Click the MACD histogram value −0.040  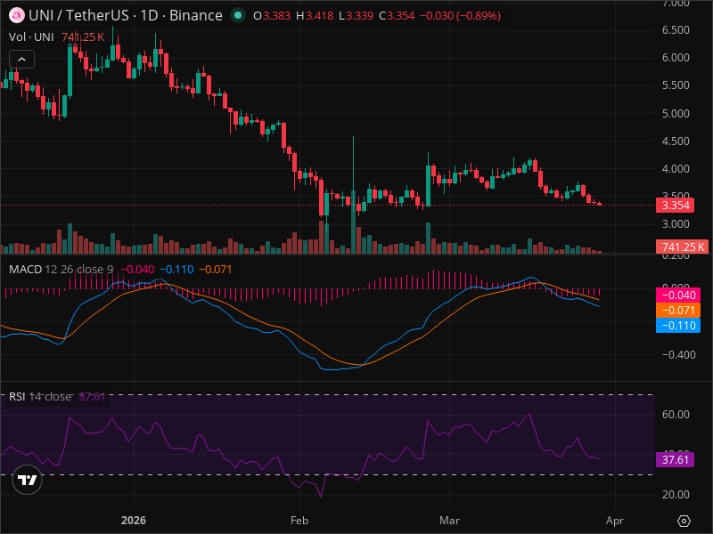click(137, 270)
